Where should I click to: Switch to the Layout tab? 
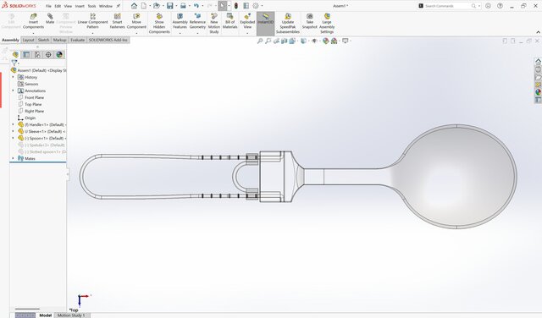click(28, 40)
